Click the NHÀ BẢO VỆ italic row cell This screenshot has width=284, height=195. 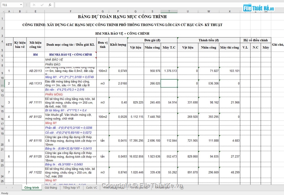coord(71,60)
